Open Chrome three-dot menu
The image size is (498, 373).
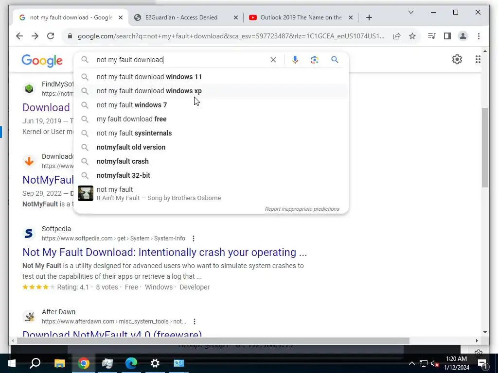point(479,36)
